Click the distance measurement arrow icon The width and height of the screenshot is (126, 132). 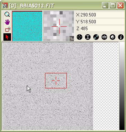point(96,37)
